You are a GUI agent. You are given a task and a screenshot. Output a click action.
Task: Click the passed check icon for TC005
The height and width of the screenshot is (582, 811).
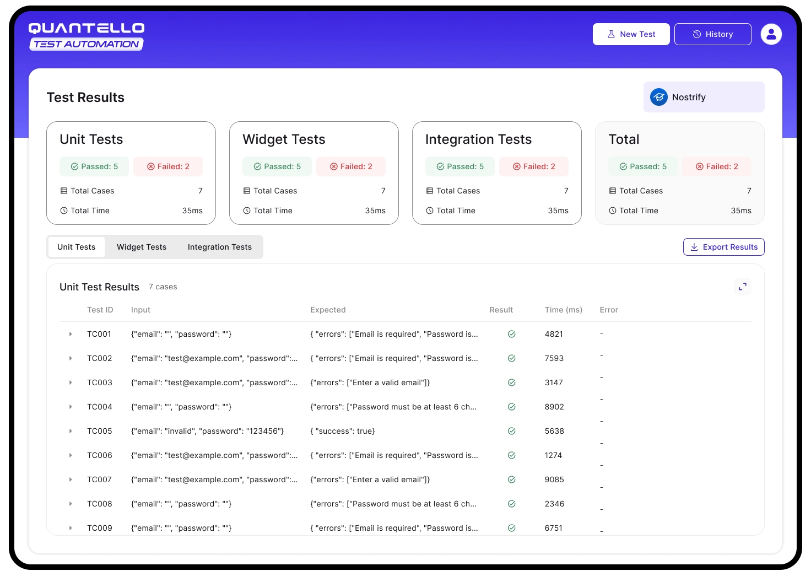[x=511, y=431]
